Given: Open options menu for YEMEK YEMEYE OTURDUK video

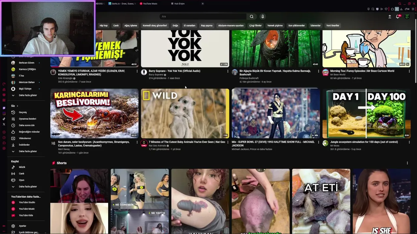Looking at the screenshot, I should (137, 71).
